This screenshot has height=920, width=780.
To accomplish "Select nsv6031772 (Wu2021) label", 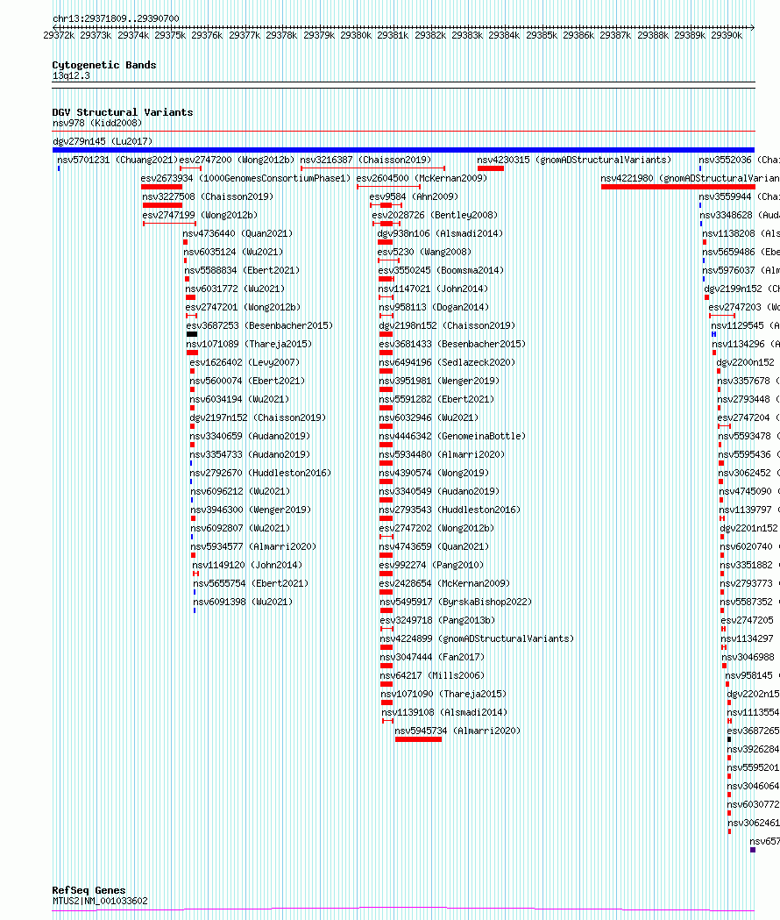I will pos(235,289).
